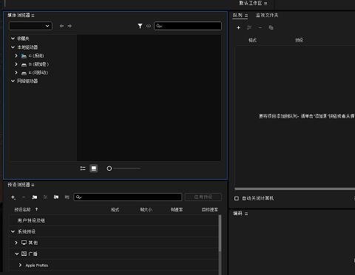Viewport: 355px width, 275px height.
Task: Toggle sort direction arrow beside 预设名称
Action: pyautogui.click(x=37, y=209)
